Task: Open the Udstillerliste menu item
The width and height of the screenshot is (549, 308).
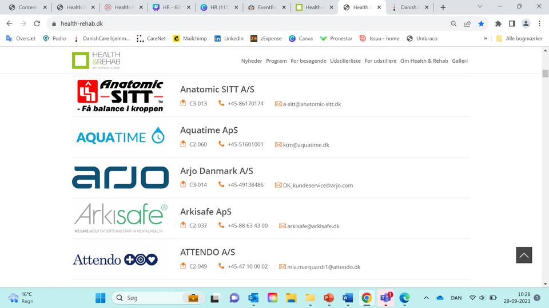Action: click(345, 61)
